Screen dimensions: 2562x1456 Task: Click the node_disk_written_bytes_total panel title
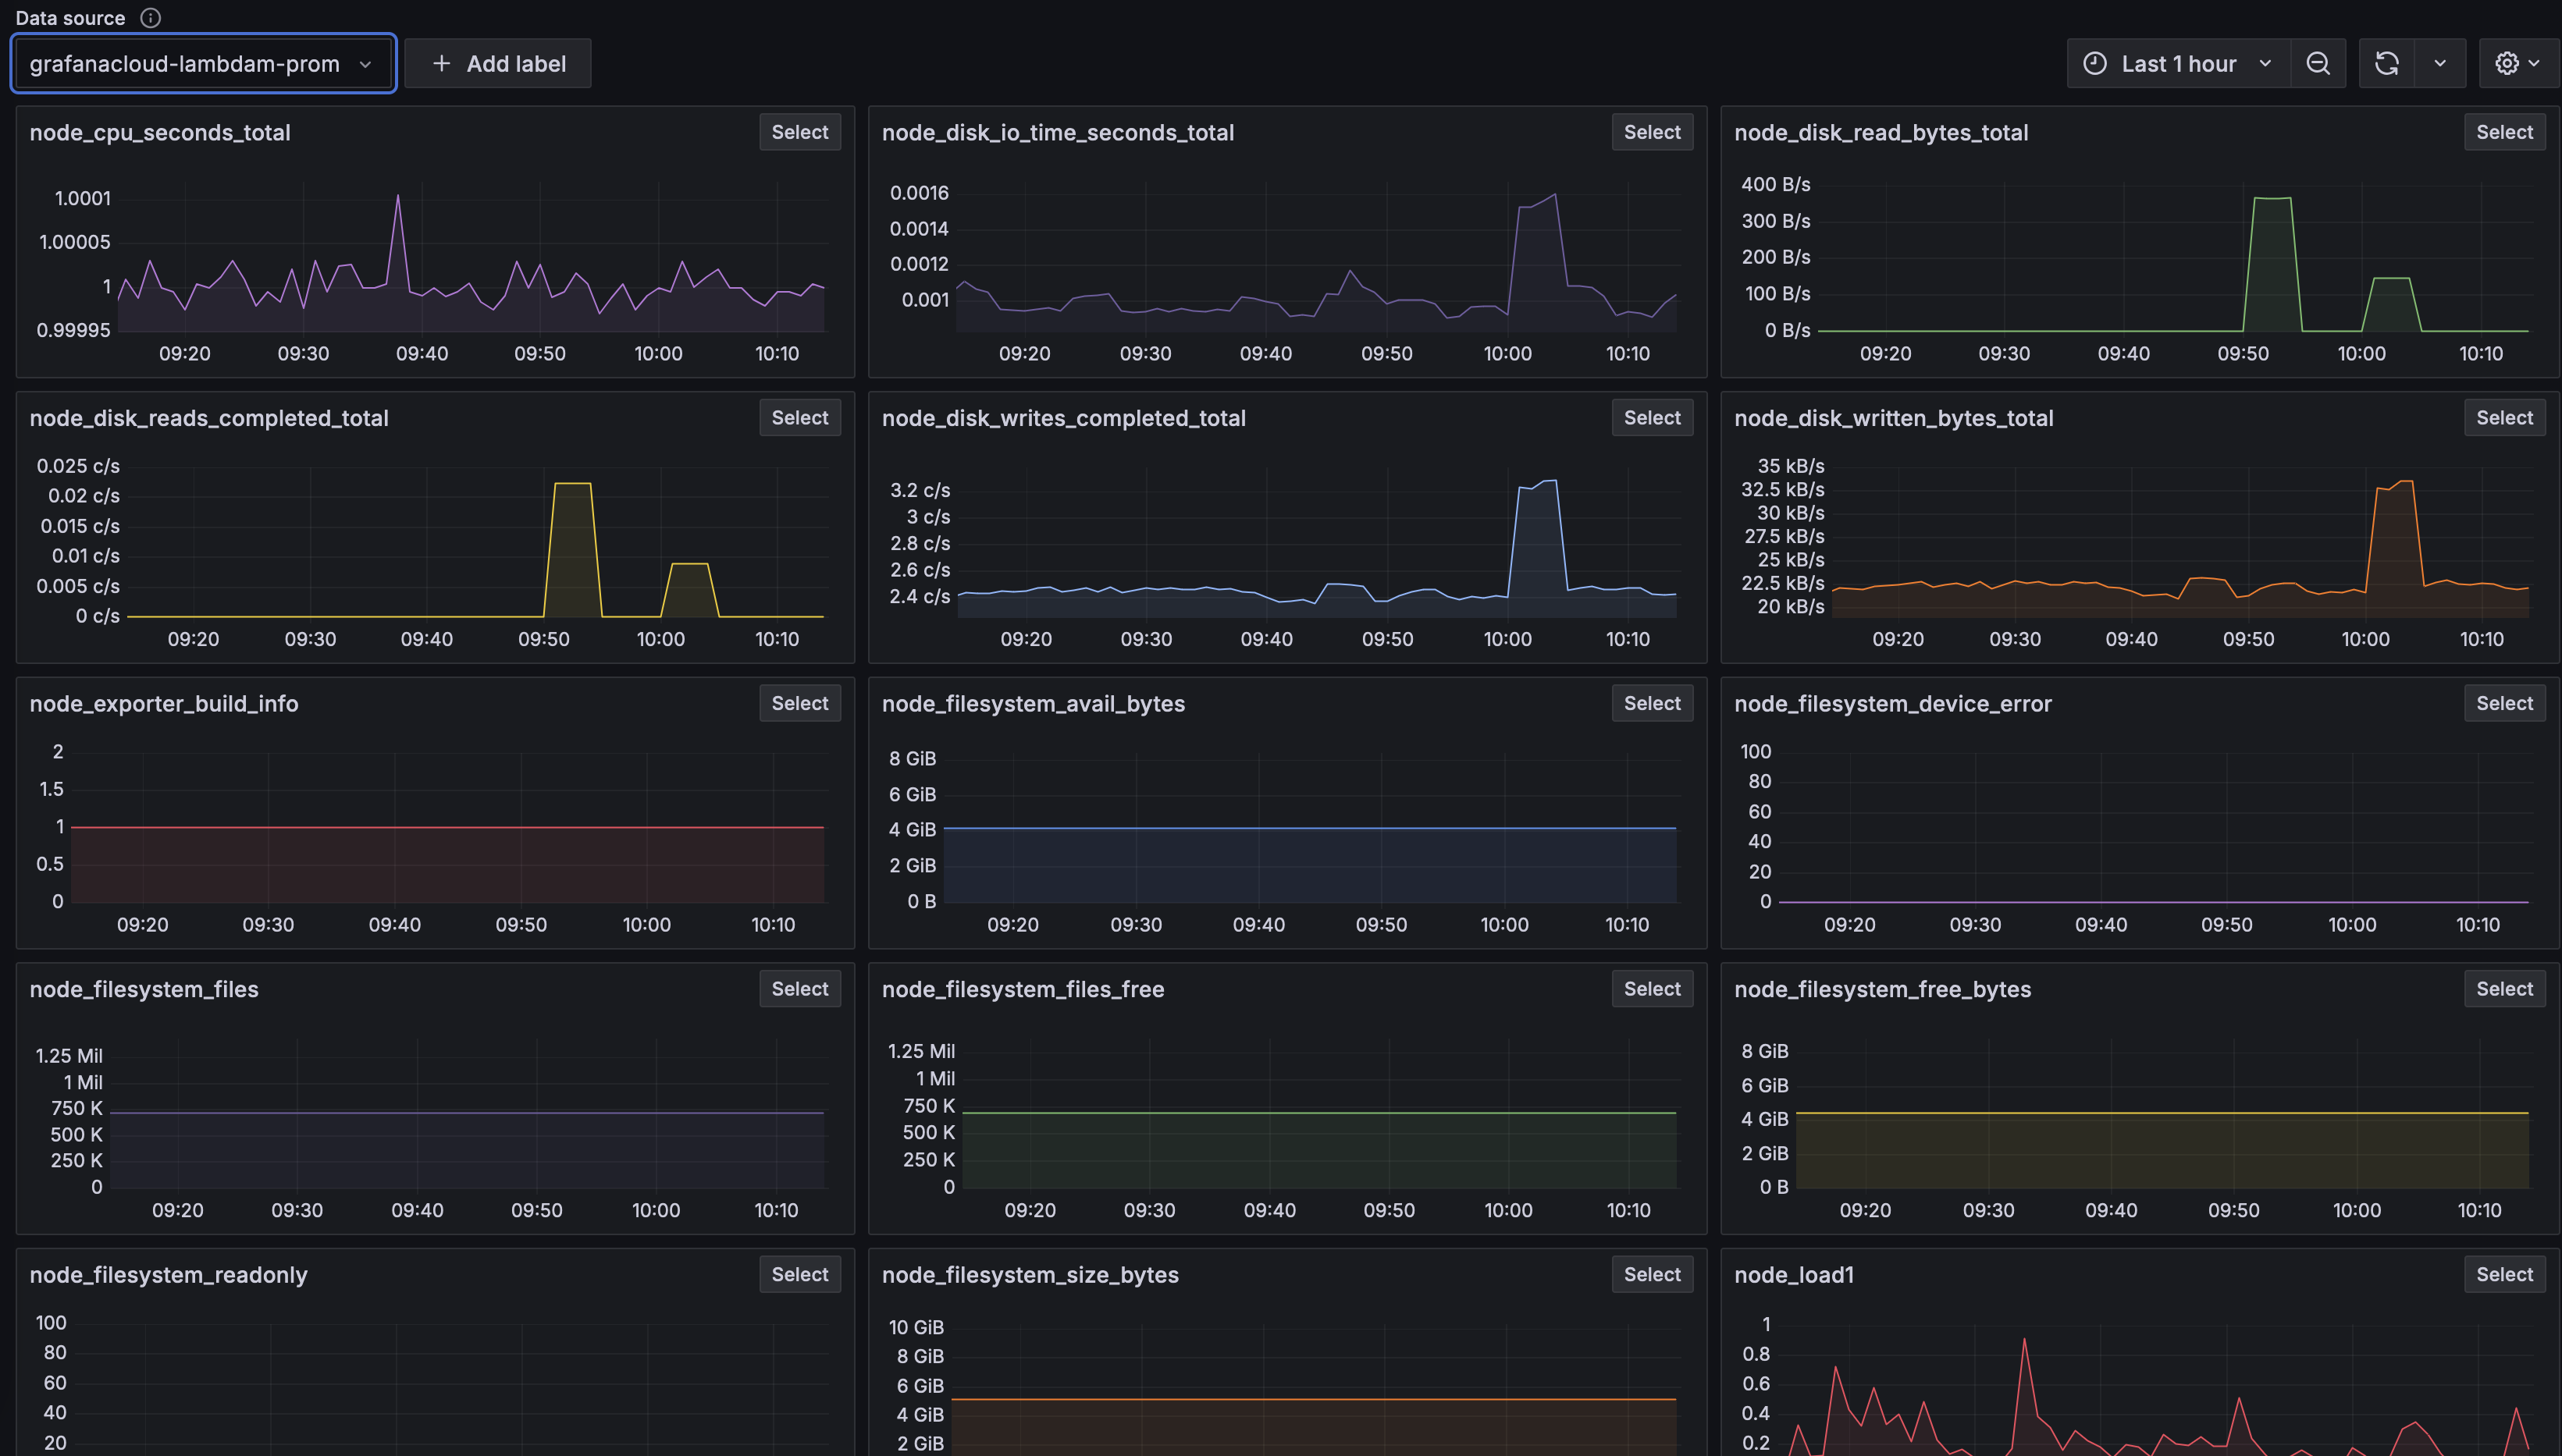1894,418
